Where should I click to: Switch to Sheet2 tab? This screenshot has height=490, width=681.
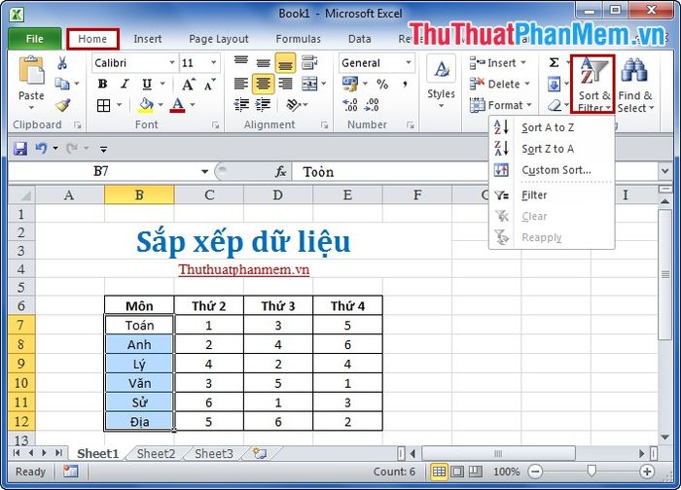(x=156, y=454)
